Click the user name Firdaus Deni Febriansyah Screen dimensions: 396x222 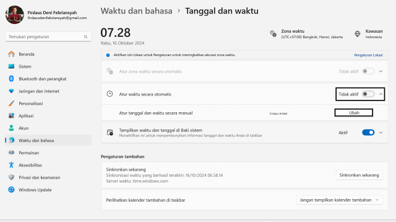pos(52,12)
